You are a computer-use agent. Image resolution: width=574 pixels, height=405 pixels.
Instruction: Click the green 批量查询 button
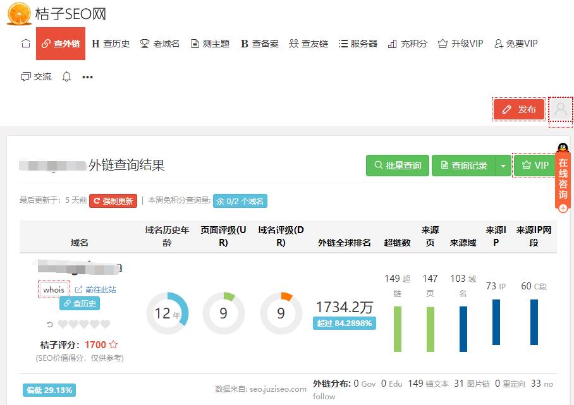point(398,166)
